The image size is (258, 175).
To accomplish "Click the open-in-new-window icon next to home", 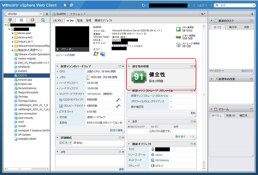I will click(x=71, y=5).
